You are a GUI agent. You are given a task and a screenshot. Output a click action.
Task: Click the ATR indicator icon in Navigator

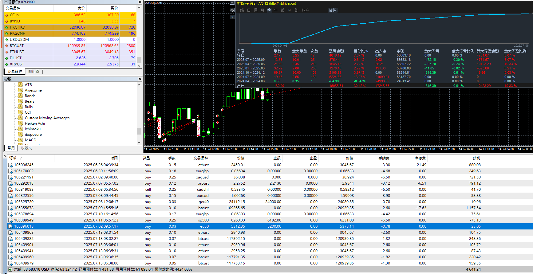click(x=21, y=84)
